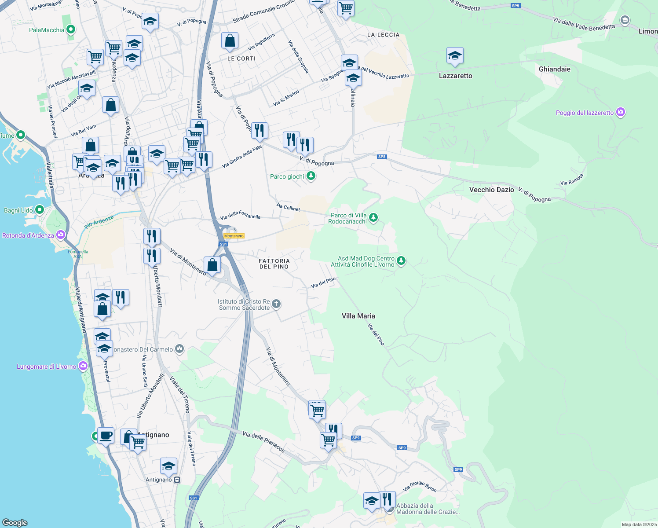
Task: Select the Lungomare di Livorno camera pin
Action: (83, 366)
